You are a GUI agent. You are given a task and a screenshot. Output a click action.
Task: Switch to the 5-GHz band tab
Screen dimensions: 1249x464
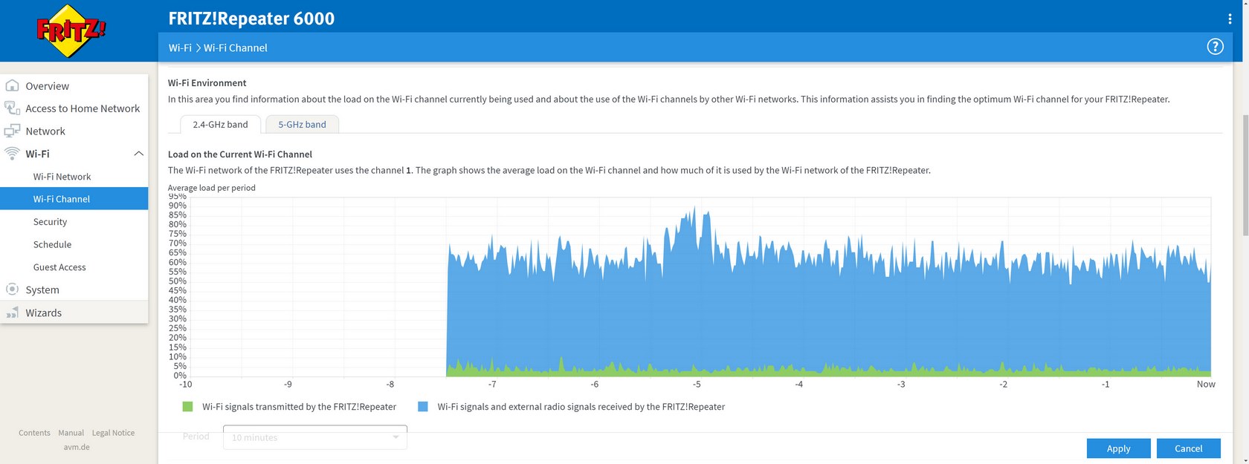click(302, 125)
